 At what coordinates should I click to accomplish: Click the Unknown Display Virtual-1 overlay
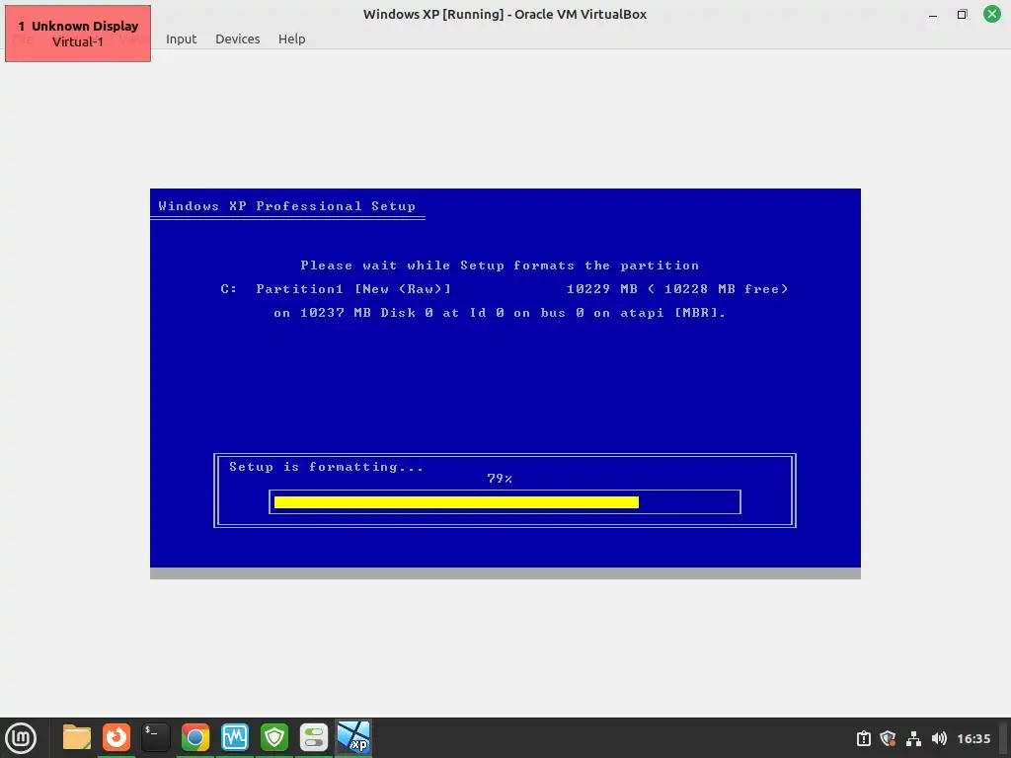pyautogui.click(x=78, y=34)
